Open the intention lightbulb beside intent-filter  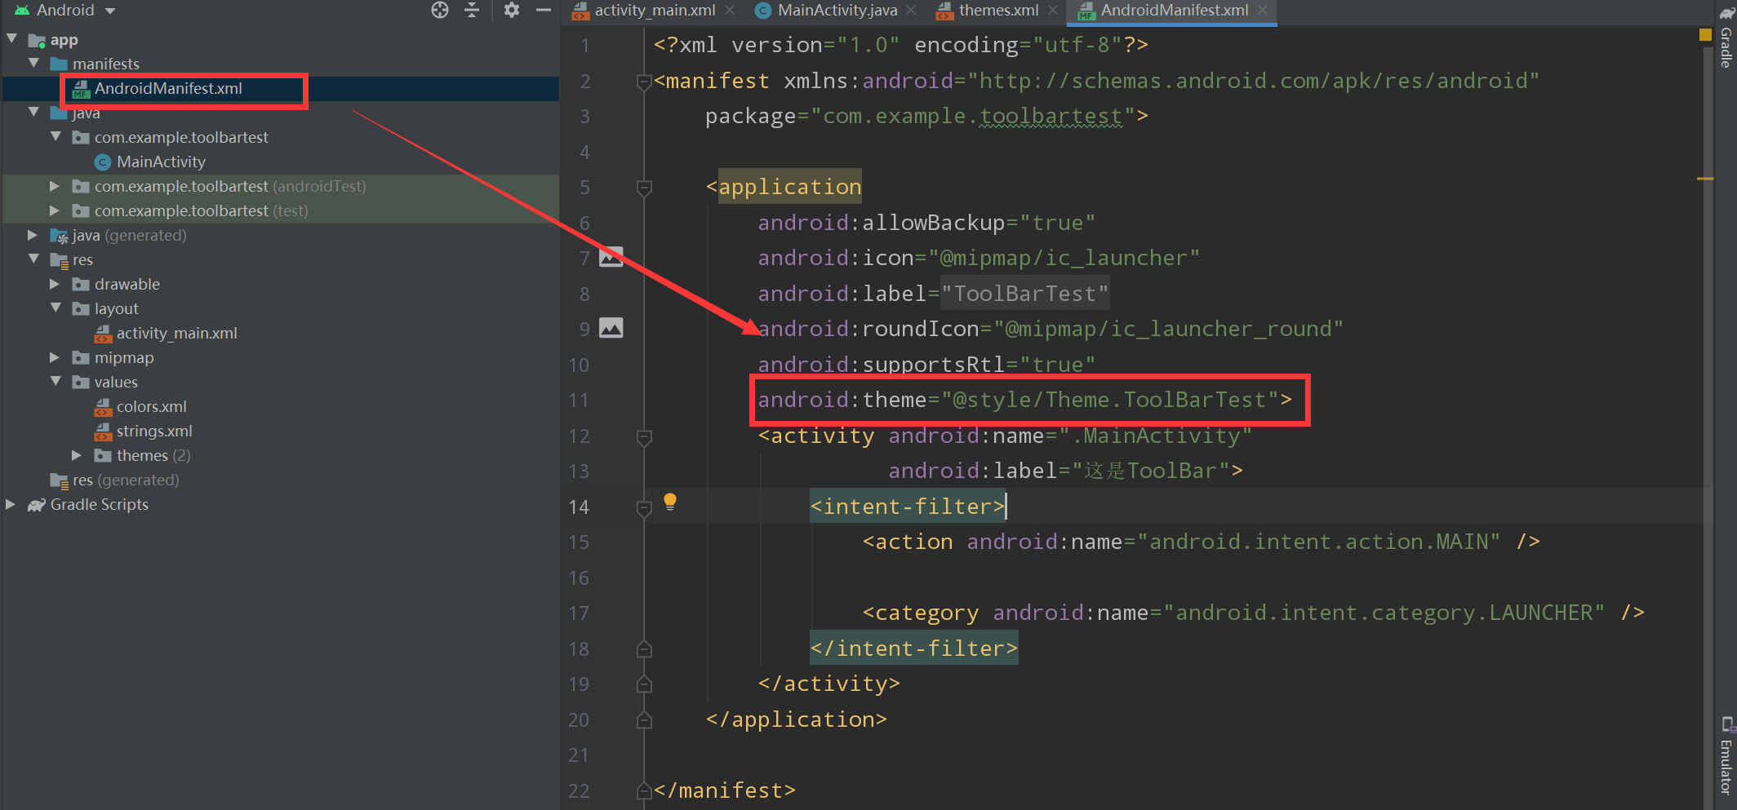[670, 501]
